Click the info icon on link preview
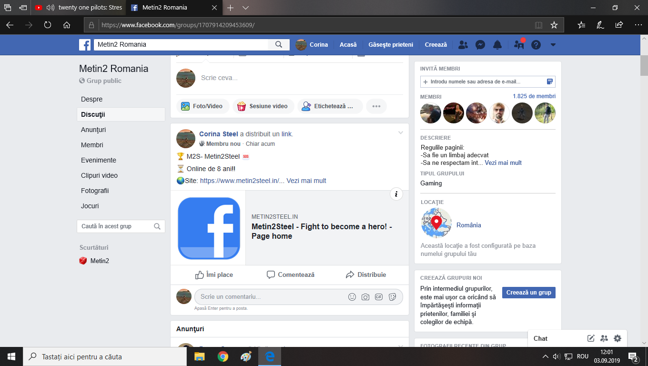648x366 pixels. tap(396, 194)
